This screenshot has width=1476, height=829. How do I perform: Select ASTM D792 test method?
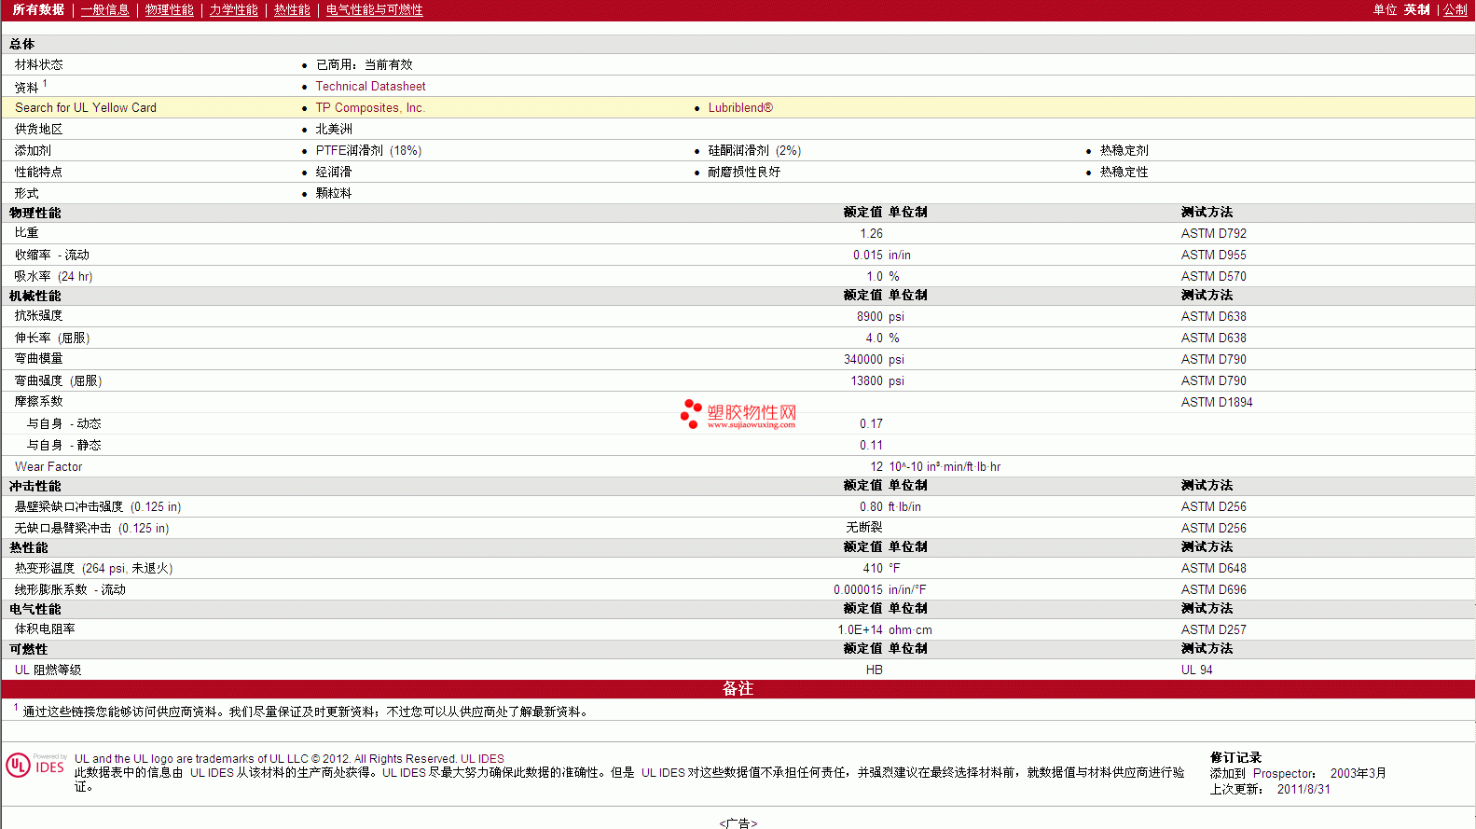[1213, 234]
